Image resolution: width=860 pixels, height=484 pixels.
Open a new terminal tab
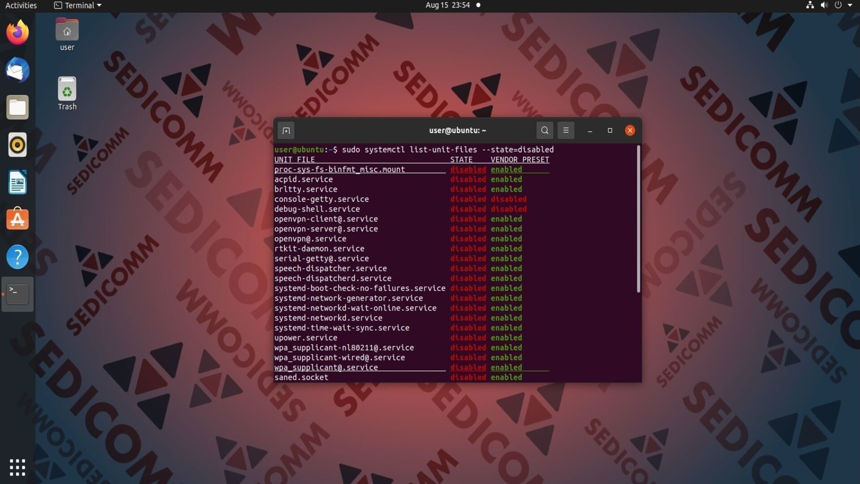(x=286, y=130)
